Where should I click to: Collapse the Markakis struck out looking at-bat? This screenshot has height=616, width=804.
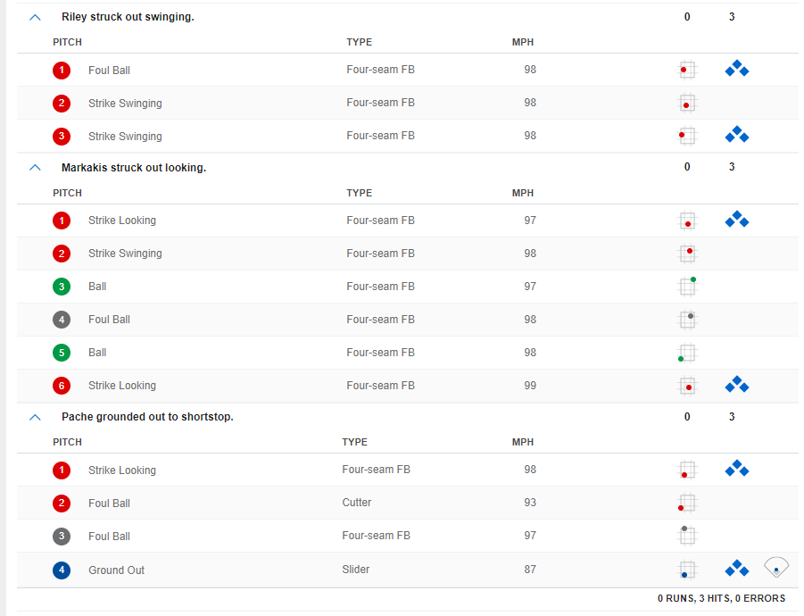[36, 167]
